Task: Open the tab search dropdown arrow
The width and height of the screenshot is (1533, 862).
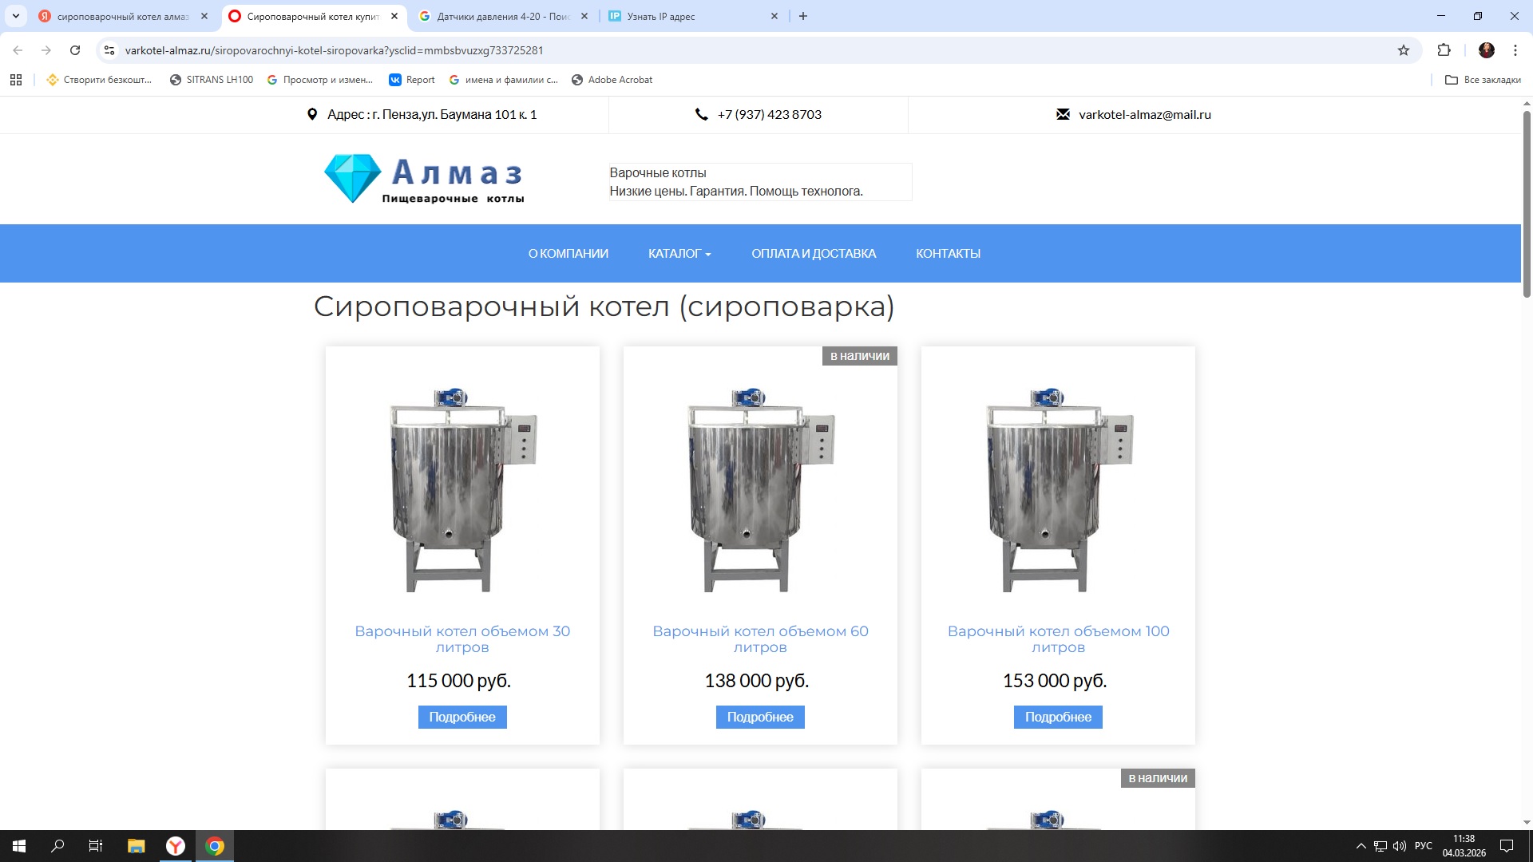Action: 15,16
